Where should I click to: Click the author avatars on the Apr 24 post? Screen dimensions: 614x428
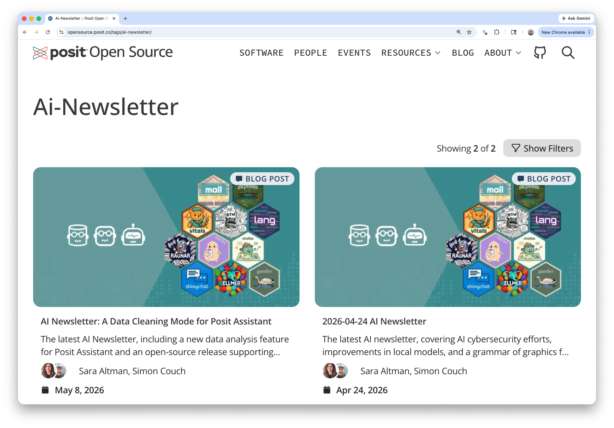335,371
